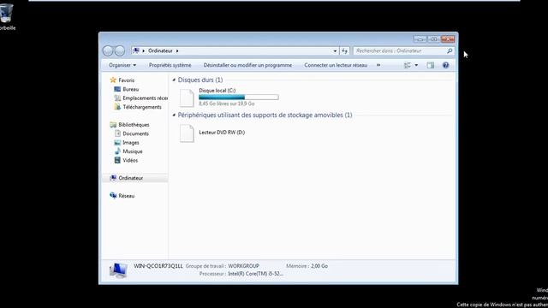Click the Bureau label in sidebar
Image resolution: width=548 pixels, height=308 pixels.
tap(130, 89)
